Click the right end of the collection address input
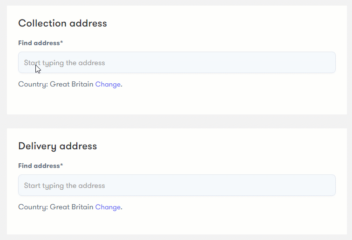This screenshot has height=240, width=352. point(323,62)
